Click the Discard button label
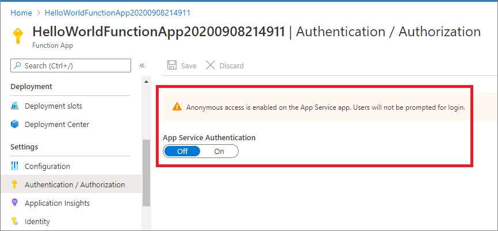The height and width of the screenshot is (231, 498). pos(232,66)
